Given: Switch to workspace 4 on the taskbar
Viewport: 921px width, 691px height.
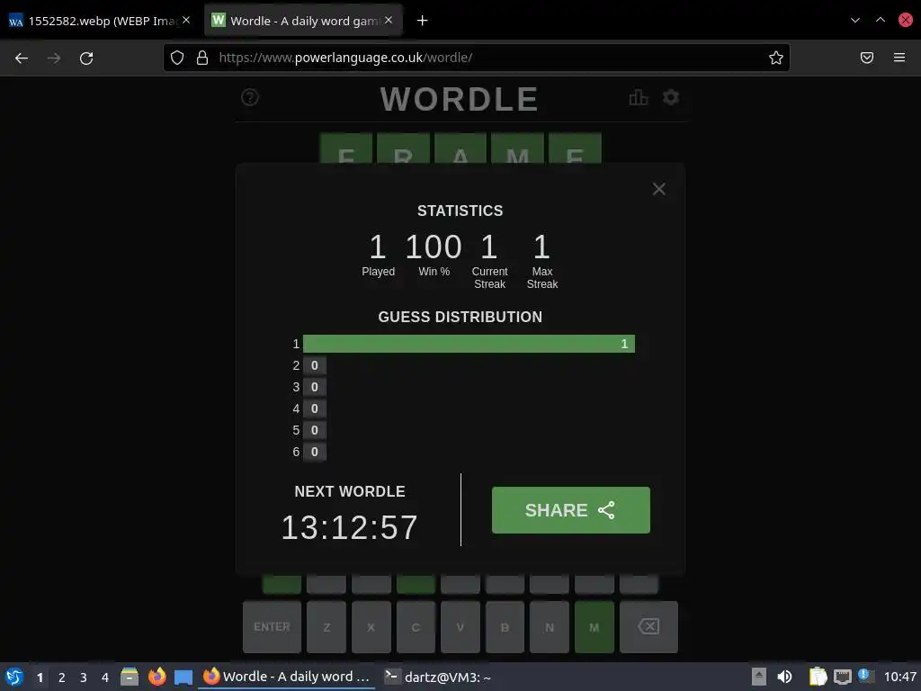Looking at the screenshot, I should (x=105, y=678).
